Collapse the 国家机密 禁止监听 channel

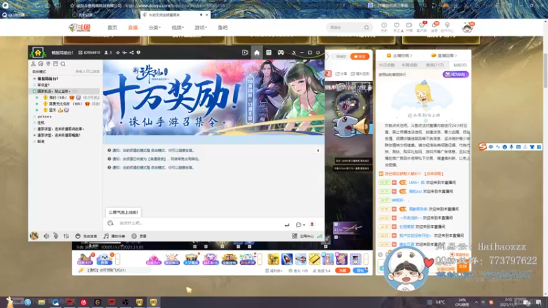click(x=34, y=91)
